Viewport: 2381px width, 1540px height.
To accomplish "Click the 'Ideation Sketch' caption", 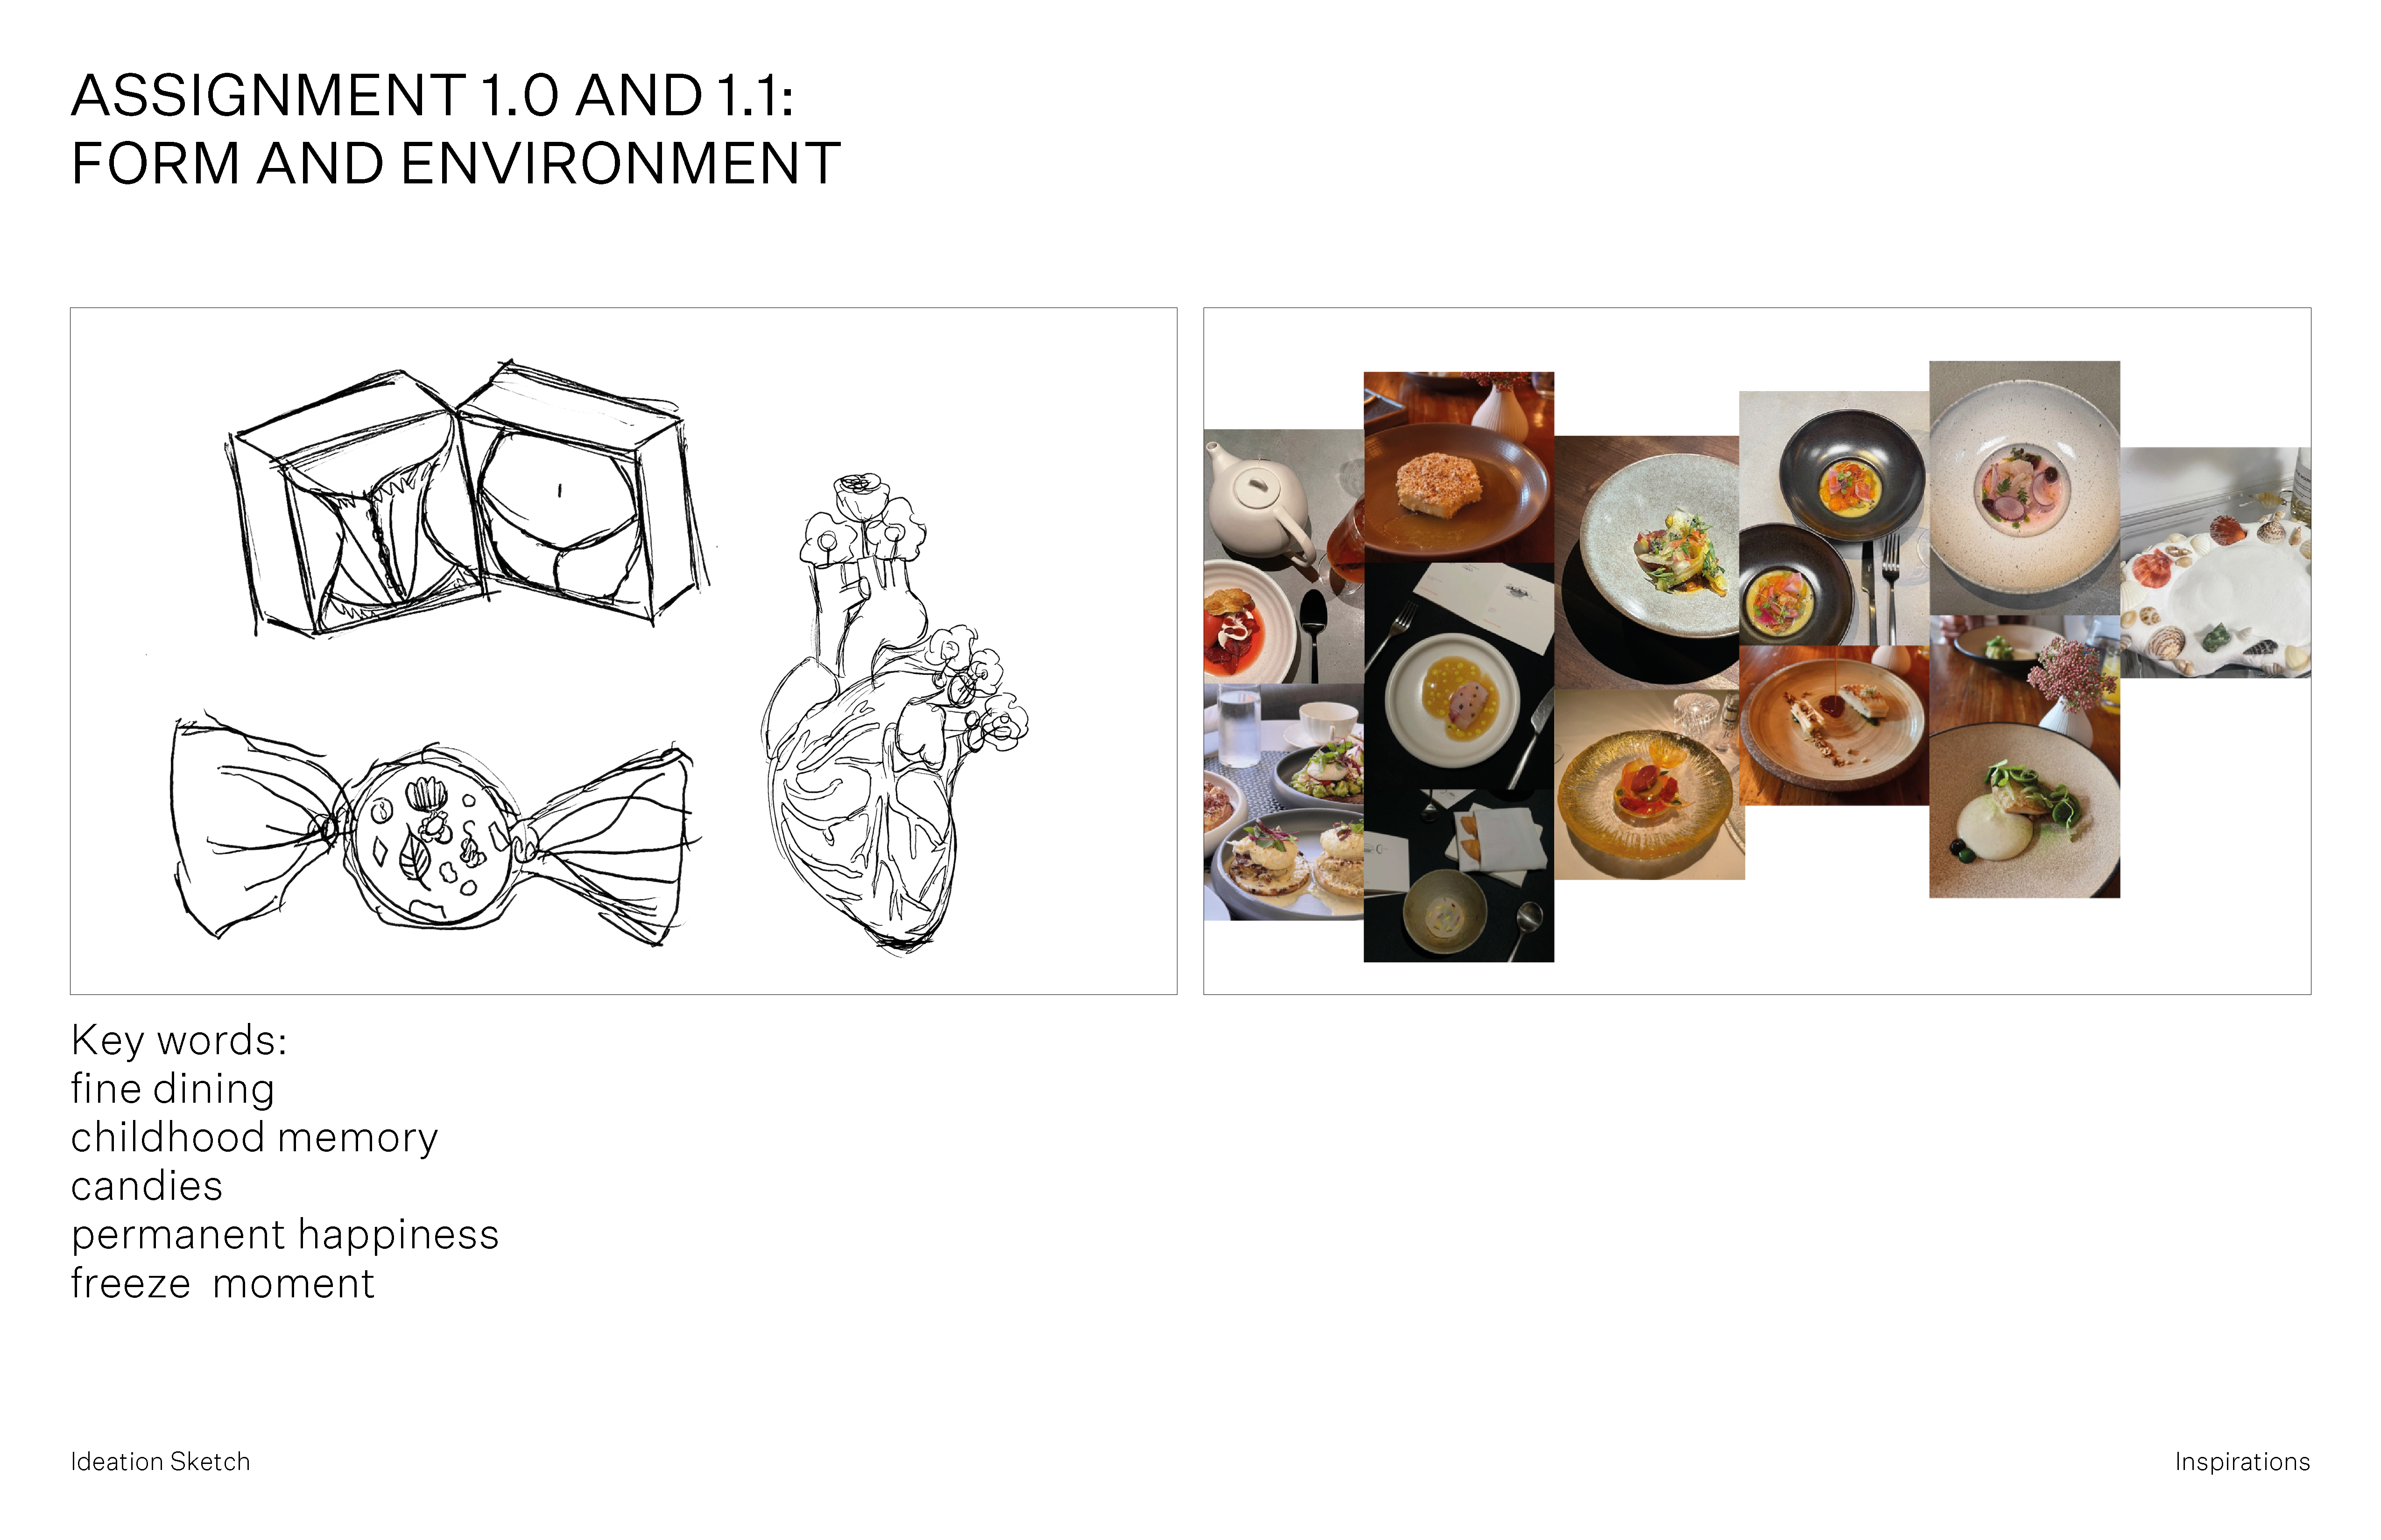I will pos(160,1462).
